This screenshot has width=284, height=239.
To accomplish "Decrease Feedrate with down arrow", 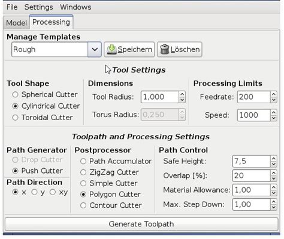I will (x=274, y=100).
